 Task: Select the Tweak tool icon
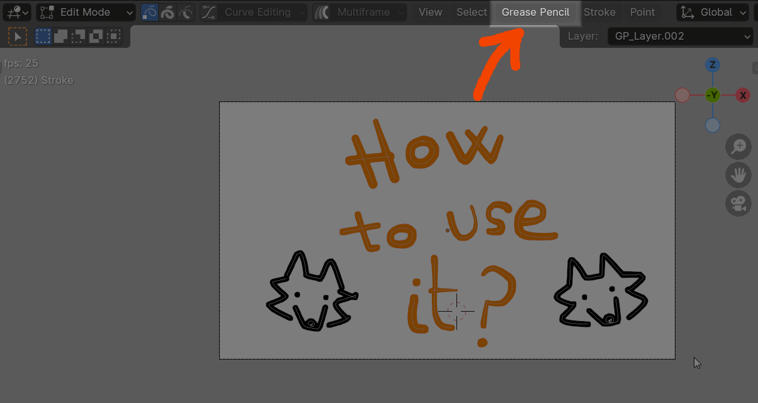click(x=18, y=37)
